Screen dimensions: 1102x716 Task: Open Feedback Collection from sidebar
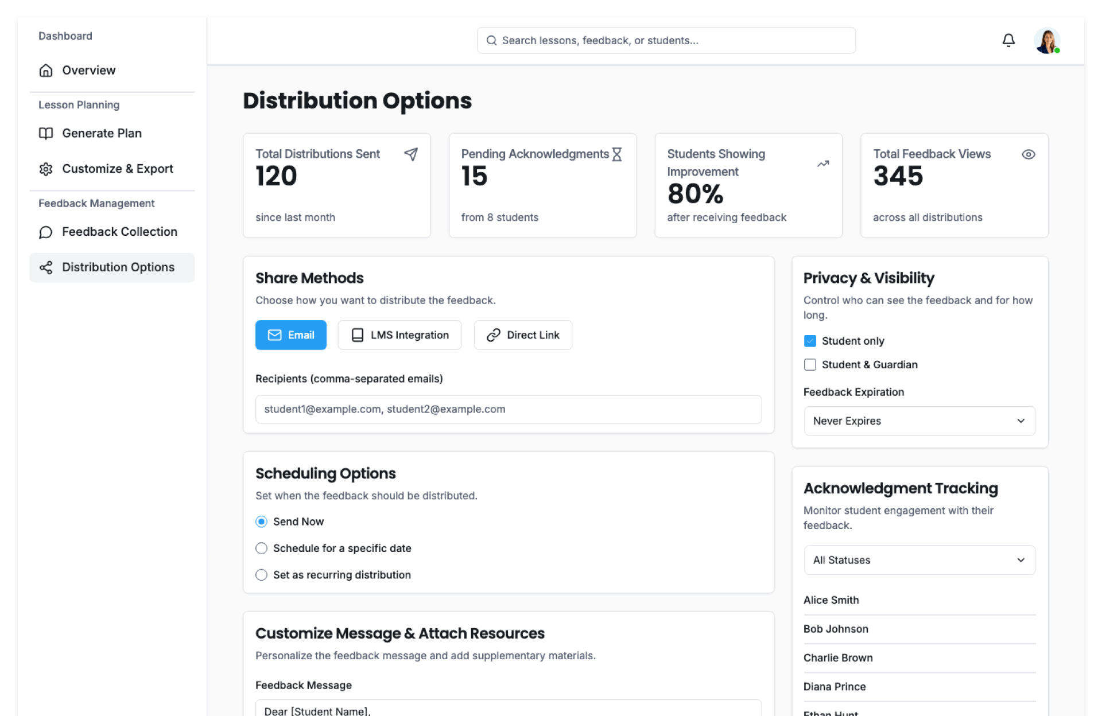pyautogui.click(x=119, y=232)
